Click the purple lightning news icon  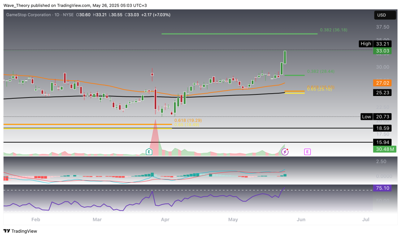click(x=285, y=152)
